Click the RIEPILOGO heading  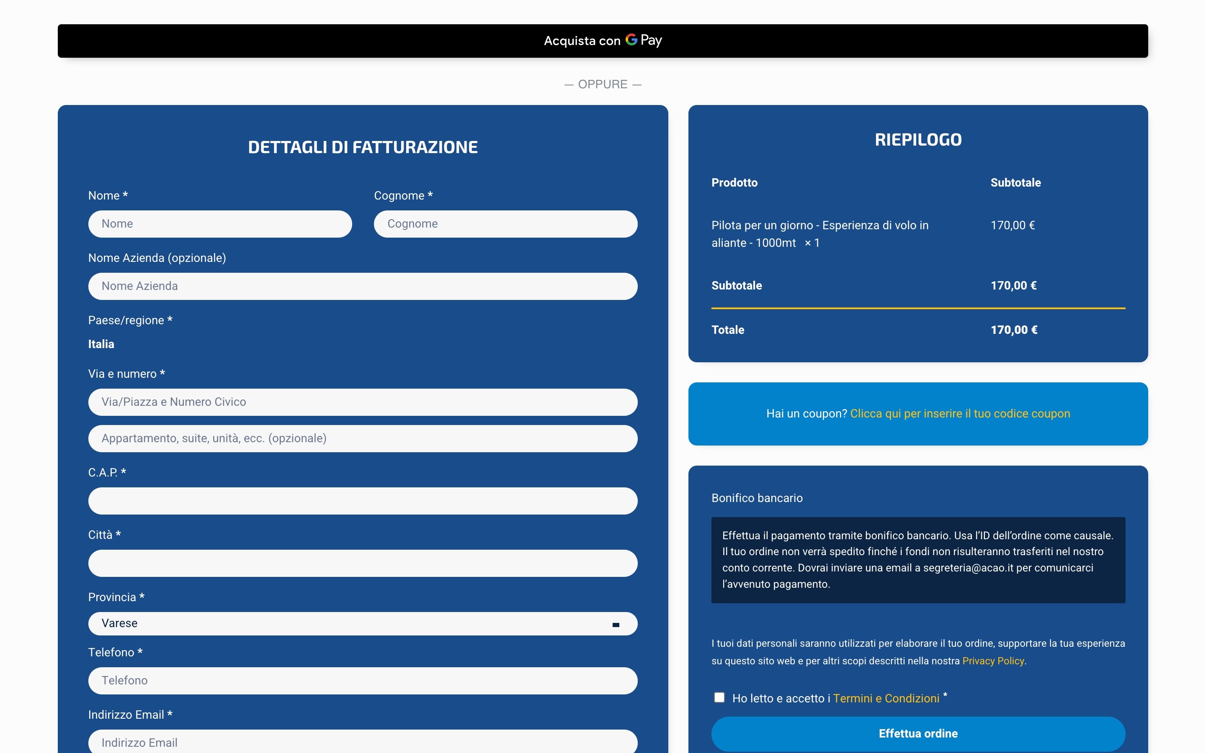[918, 140]
